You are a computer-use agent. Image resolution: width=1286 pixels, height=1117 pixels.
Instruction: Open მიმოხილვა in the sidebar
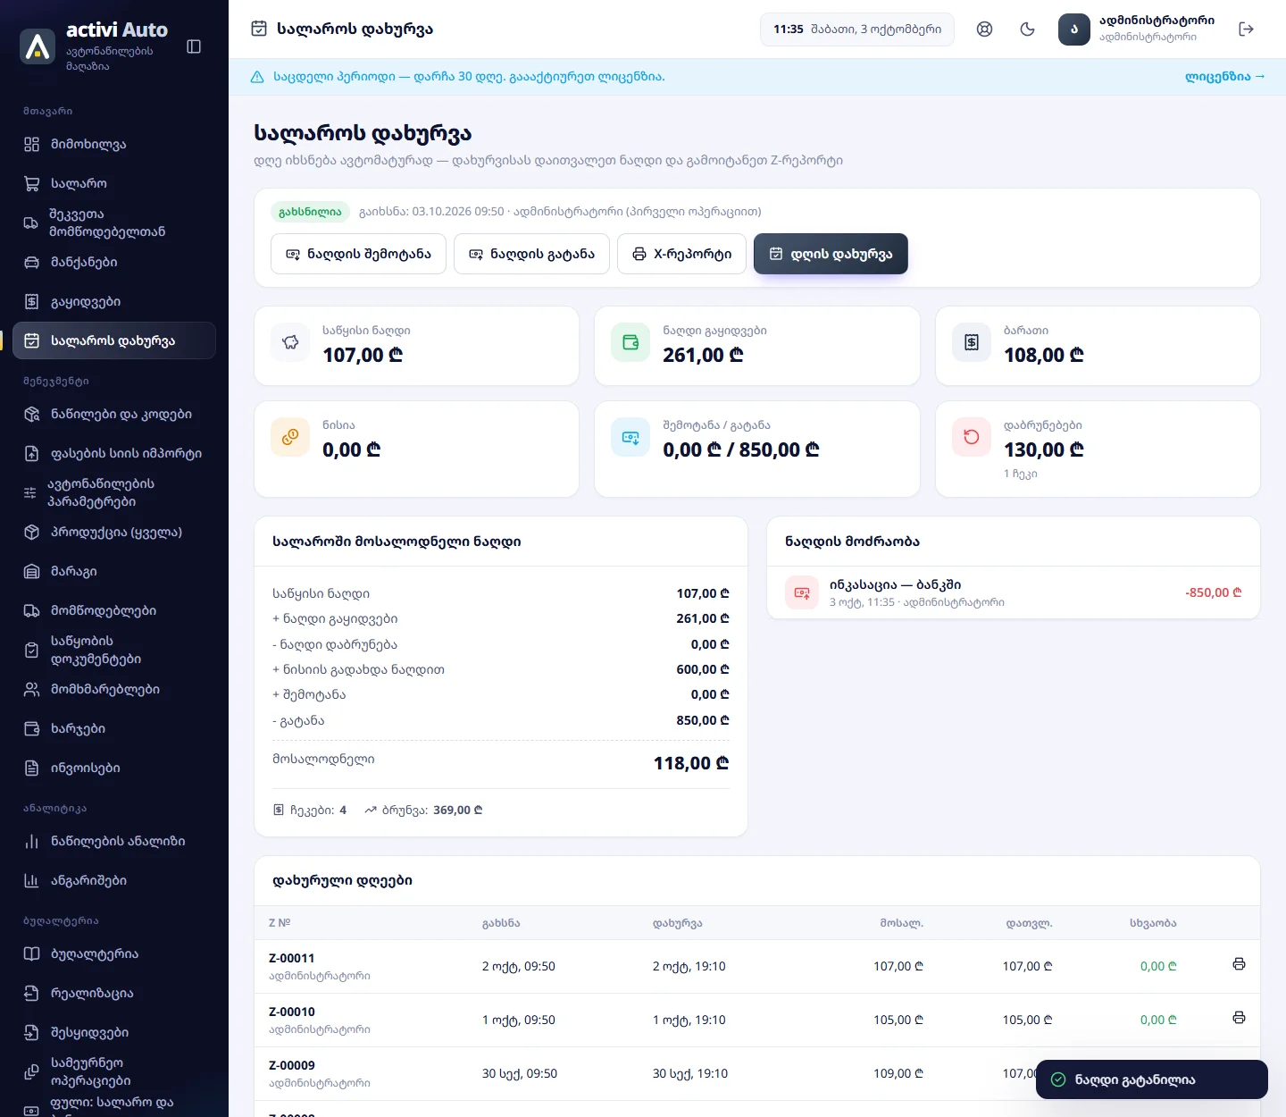click(114, 144)
